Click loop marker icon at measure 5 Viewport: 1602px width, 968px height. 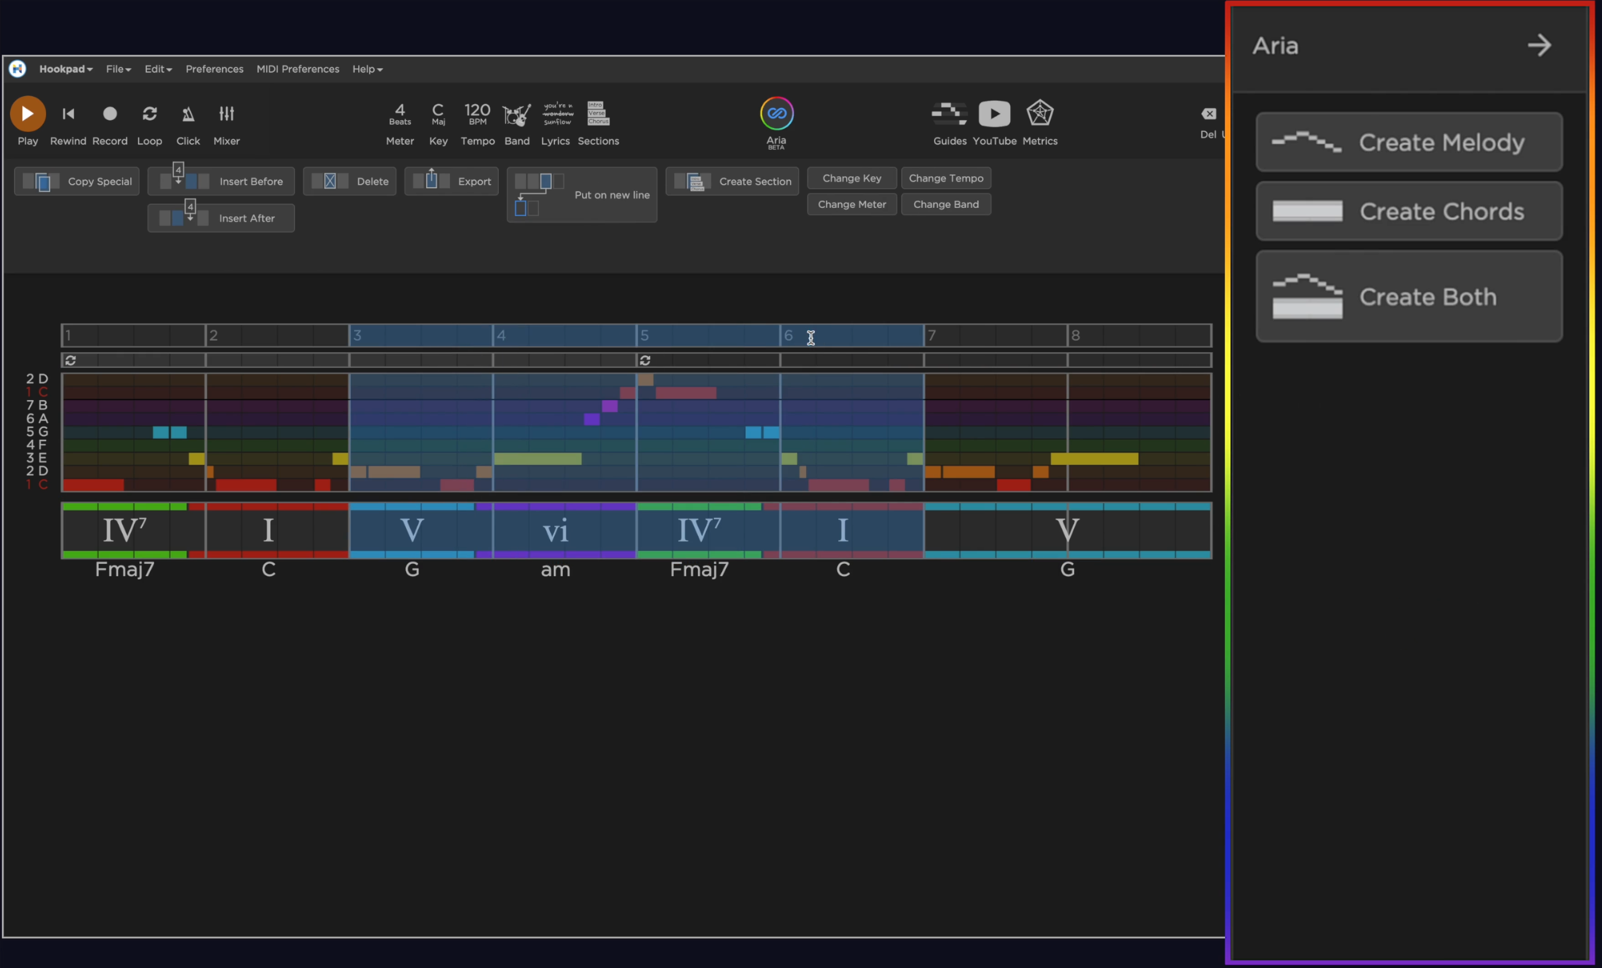[x=645, y=360]
